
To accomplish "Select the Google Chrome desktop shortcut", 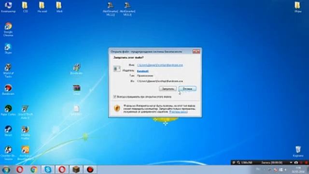I will (8, 29).
